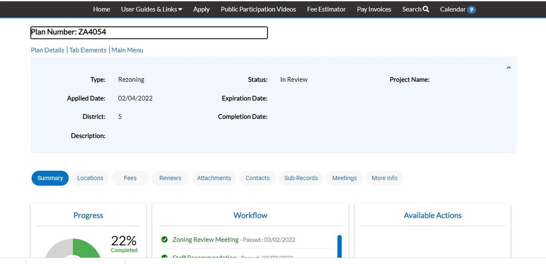The height and width of the screenshot is (264, 546).
Task: Click the Workflow panel heading
Action: coord(250,215)
